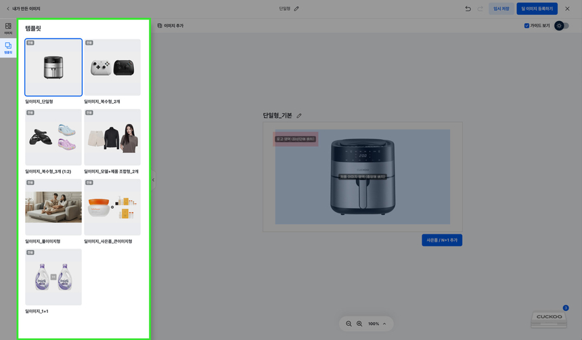Open the 이미지 sidebar panel
582x340 pixels.
[8, 28]
